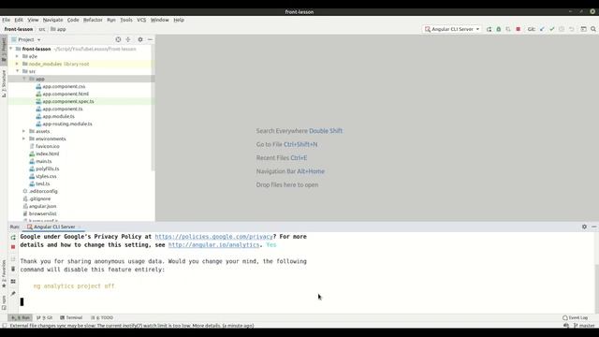This screenshot has height=337, width=599.
Task: Click the console input cursor line
Action: [22, 301]
